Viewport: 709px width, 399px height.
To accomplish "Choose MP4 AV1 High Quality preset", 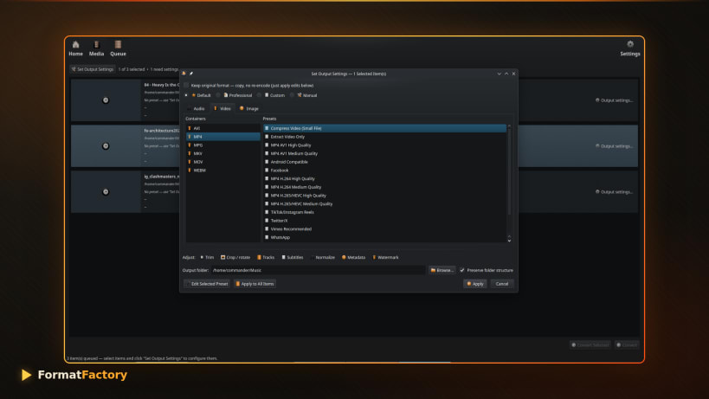I will (384, 145).
